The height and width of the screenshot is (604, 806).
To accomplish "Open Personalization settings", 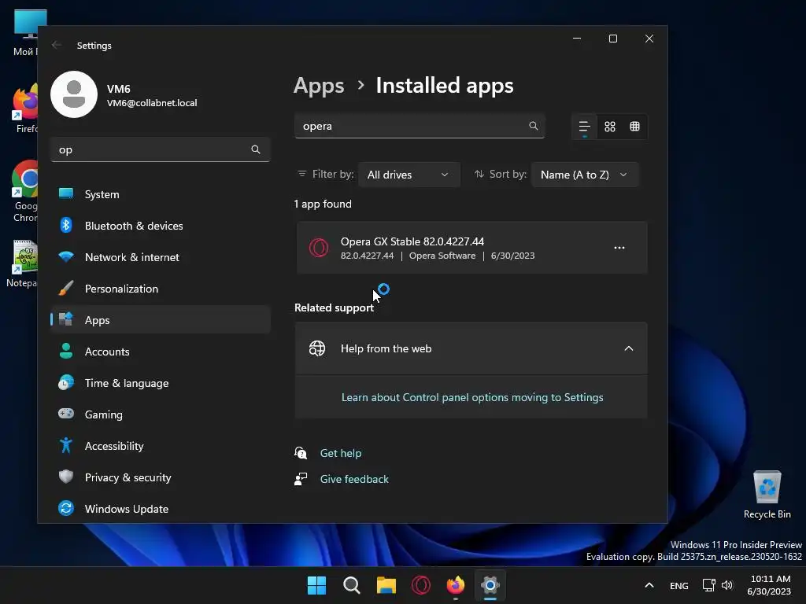I will [161, 288].
